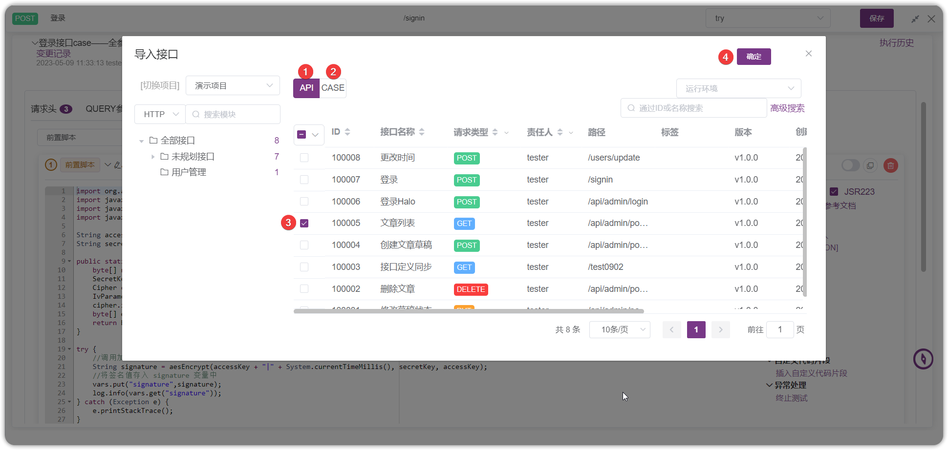Toggle the switch beside the copy icon
The image size is (948, 450).
(850, 165)
